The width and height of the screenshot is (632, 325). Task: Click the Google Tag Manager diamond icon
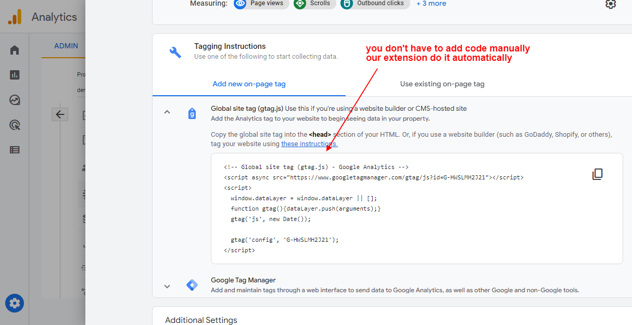pyautogui.click(x=192, y=285)
